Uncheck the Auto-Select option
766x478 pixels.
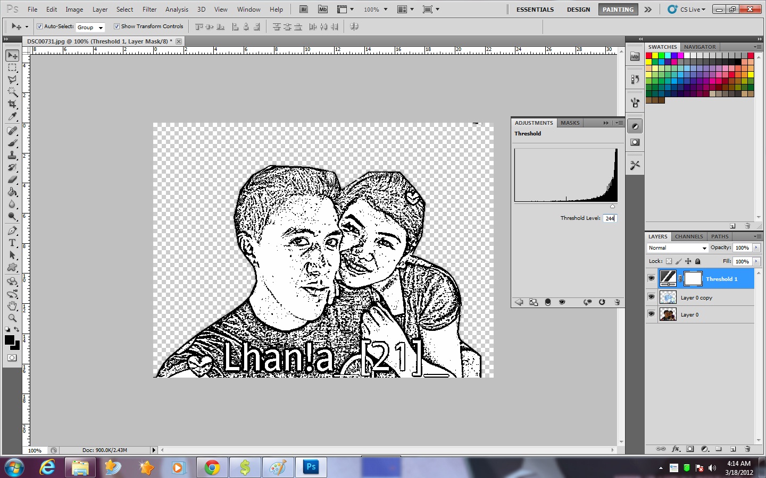39,26
